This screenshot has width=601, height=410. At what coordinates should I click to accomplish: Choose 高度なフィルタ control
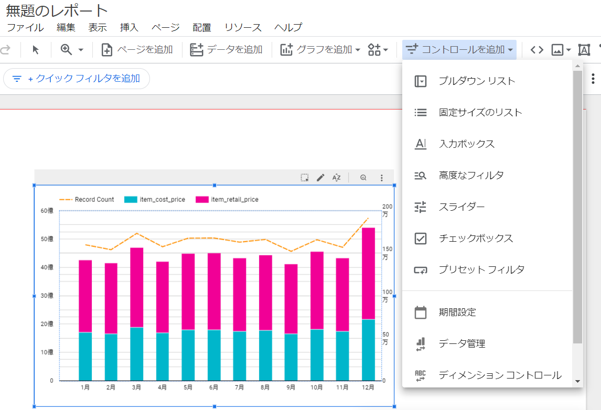487,175
